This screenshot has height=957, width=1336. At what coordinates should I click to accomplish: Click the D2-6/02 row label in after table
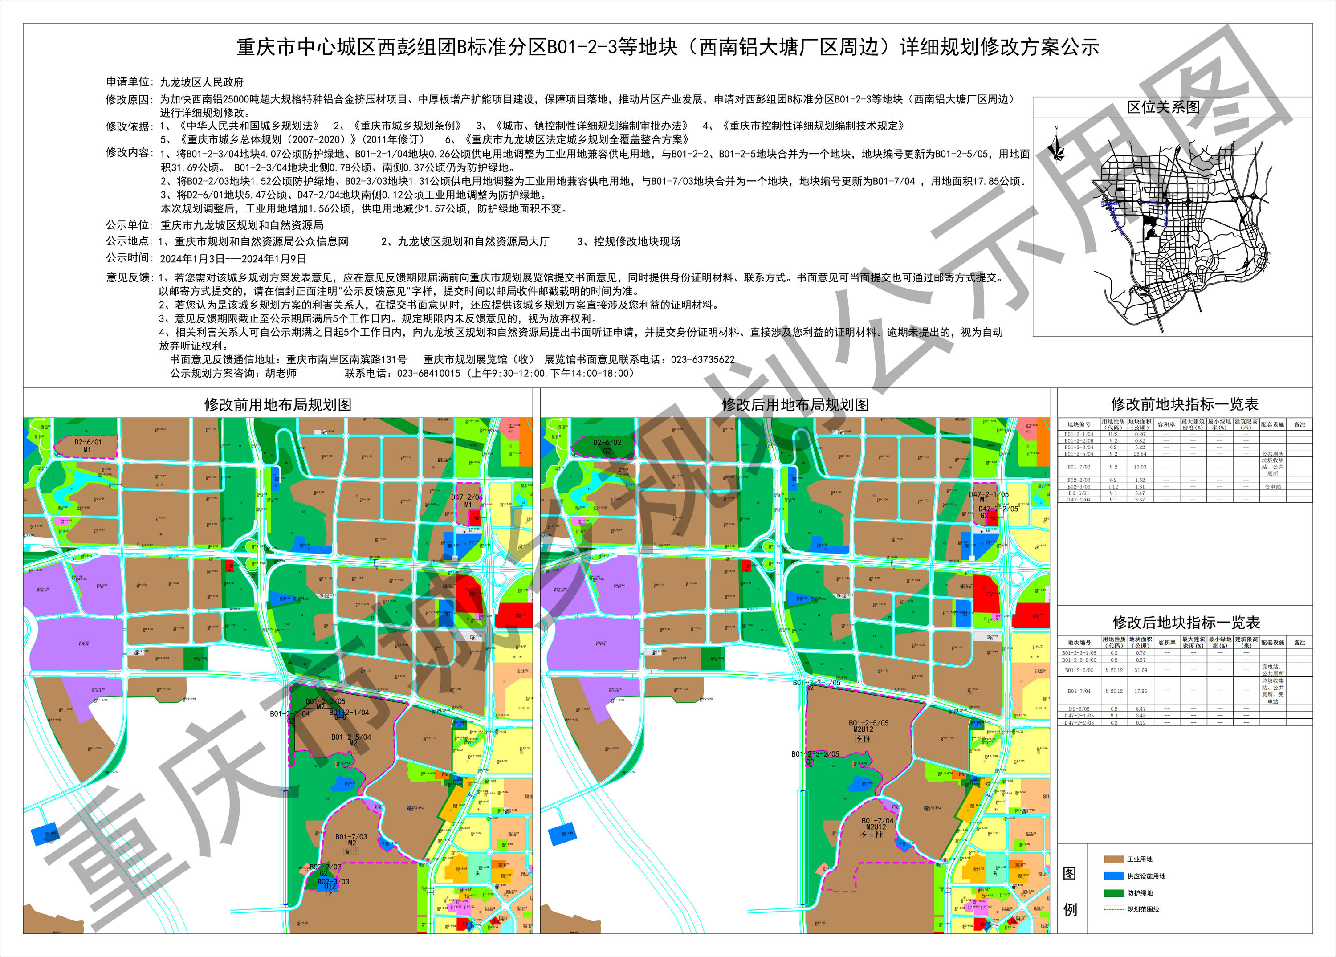[x=1079, y=709]
